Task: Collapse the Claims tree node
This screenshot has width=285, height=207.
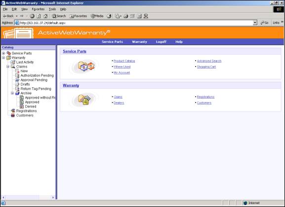Action: click(x=8, y=67)
